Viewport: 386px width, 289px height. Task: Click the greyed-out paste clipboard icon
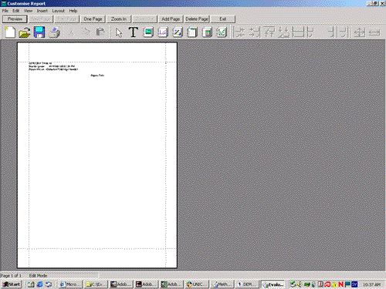point(100,32)
